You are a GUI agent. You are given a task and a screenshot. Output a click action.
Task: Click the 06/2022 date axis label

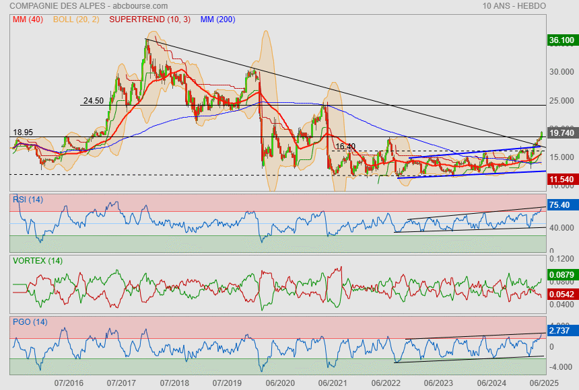point(386,383)
